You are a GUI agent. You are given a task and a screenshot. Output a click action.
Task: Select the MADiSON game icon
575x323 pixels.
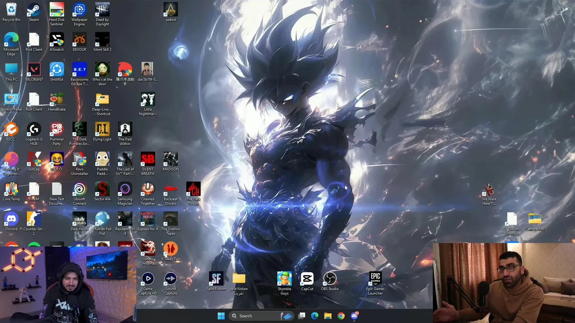171,162
